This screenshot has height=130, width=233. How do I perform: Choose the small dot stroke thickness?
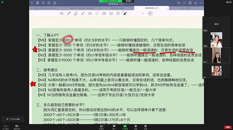(x=143, y=13)
